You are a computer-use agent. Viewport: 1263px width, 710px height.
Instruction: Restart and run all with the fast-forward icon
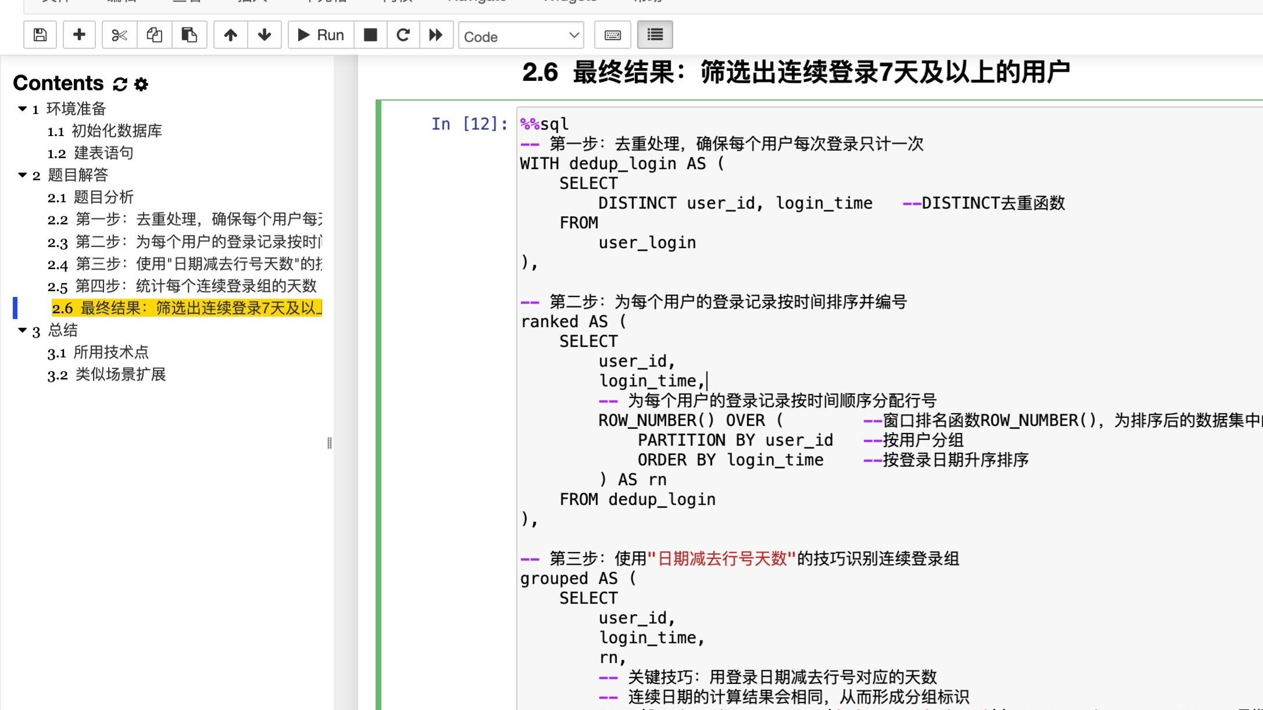coord(436,35)
